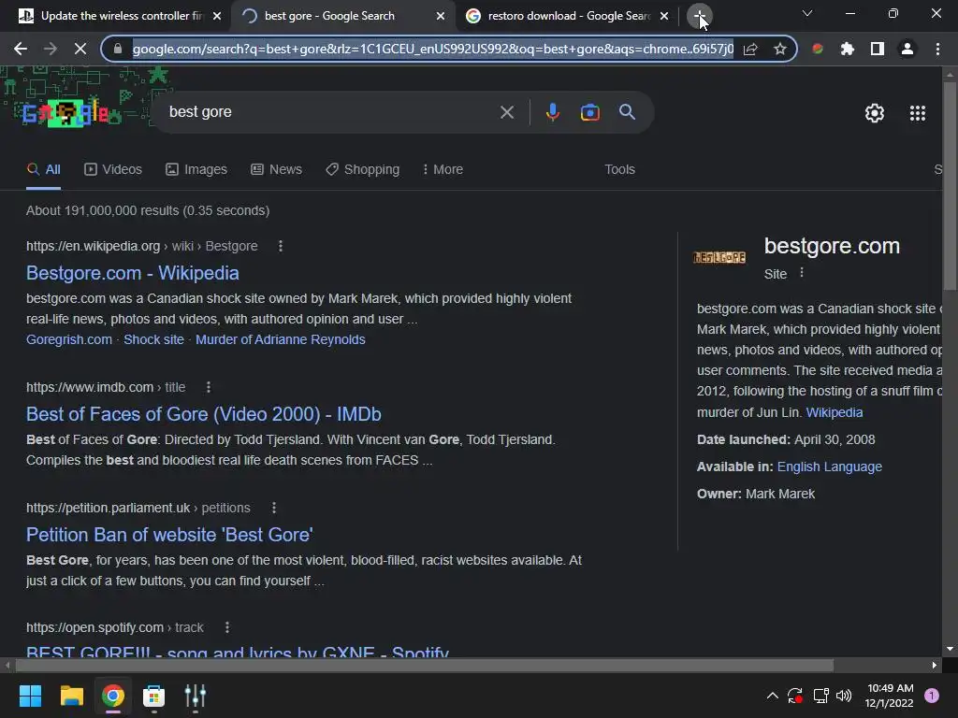This screenshot has width=958, height=718.
Task: Open File Explorer from taskbar
Action: click(x=71, y=696)
